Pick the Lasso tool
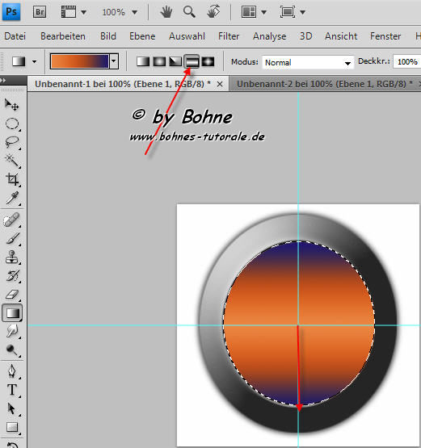The height and width of the screenshot is (448, 421). click(12, 142)
